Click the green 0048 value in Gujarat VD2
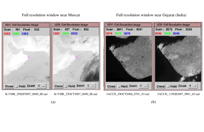 click(x=167, y=33)
